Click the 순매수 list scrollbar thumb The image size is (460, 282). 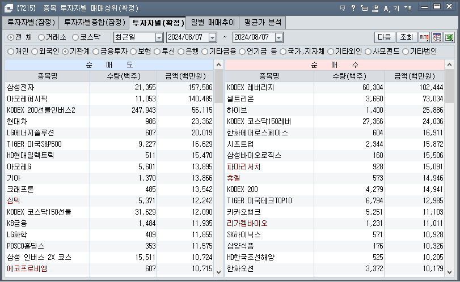[449, 87]
